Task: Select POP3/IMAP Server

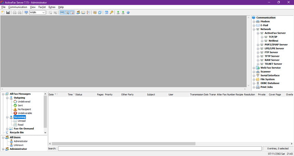Action: [x=276, y=45]
